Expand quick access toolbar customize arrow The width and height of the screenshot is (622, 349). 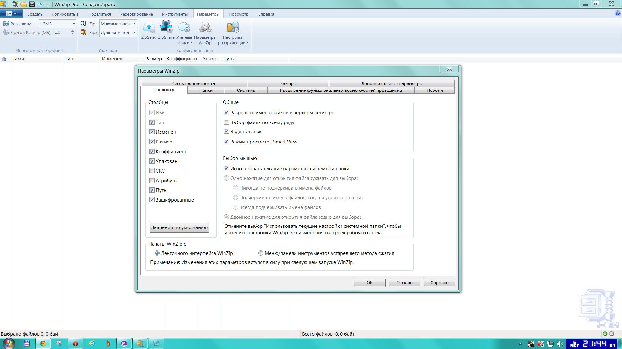(x=47, y=5)
